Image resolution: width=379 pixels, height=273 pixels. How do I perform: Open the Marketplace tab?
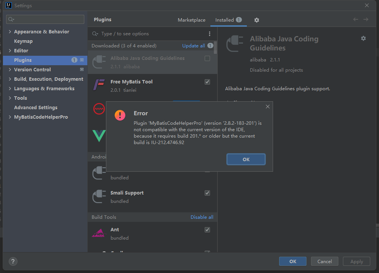tap(191, 20)
